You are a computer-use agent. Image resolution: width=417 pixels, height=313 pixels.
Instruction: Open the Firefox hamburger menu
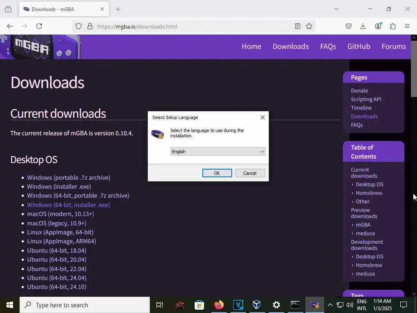click(x=407, y=26)
